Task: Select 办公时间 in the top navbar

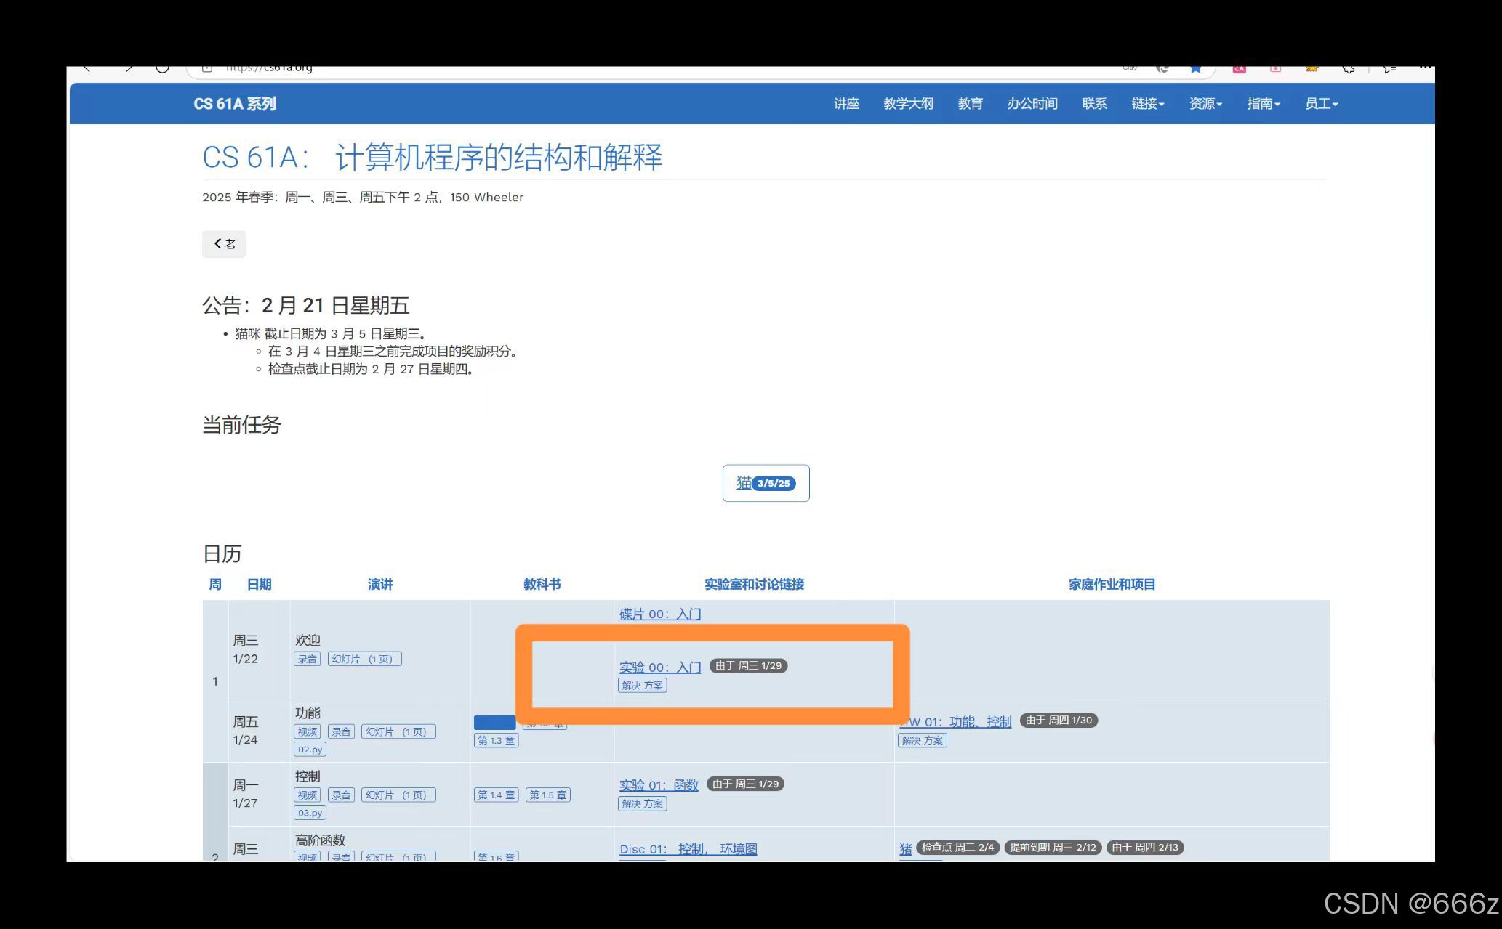Action: click(x=1032, y=104)
